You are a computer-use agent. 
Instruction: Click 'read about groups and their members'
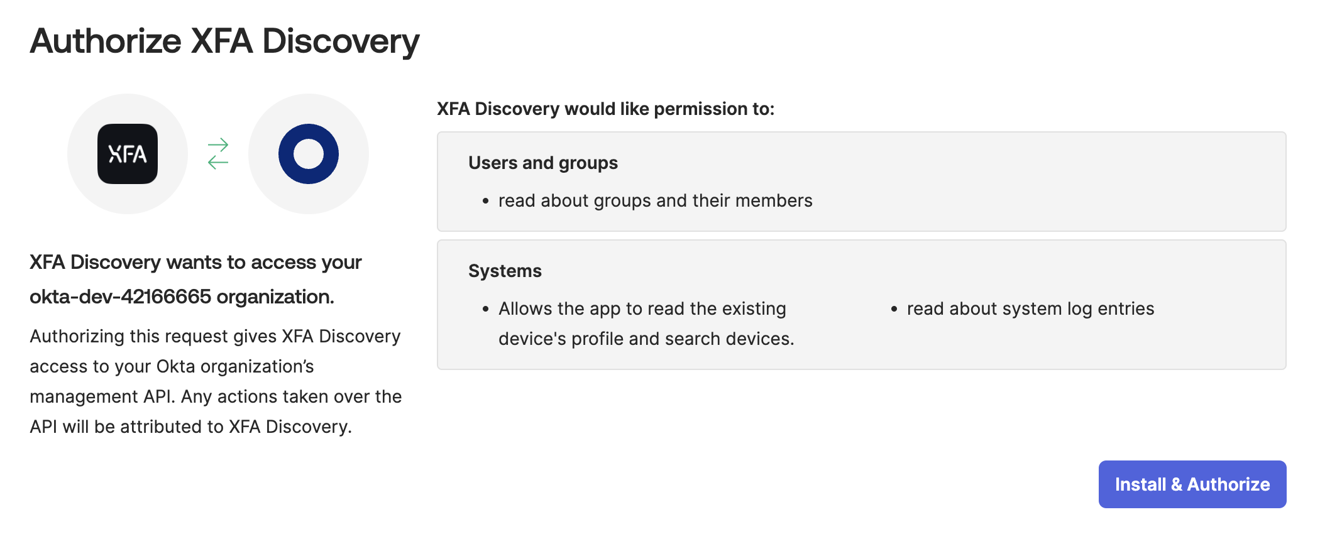pyautogui.click(x=655, y=200)
